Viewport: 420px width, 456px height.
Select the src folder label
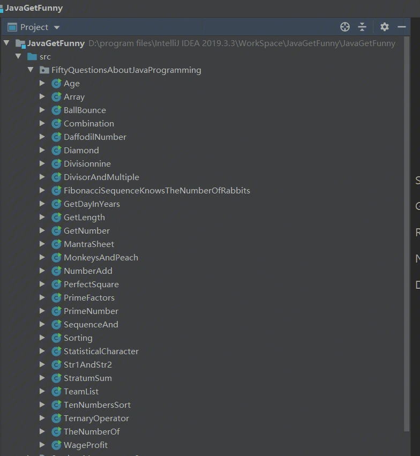tap(45, 57)
